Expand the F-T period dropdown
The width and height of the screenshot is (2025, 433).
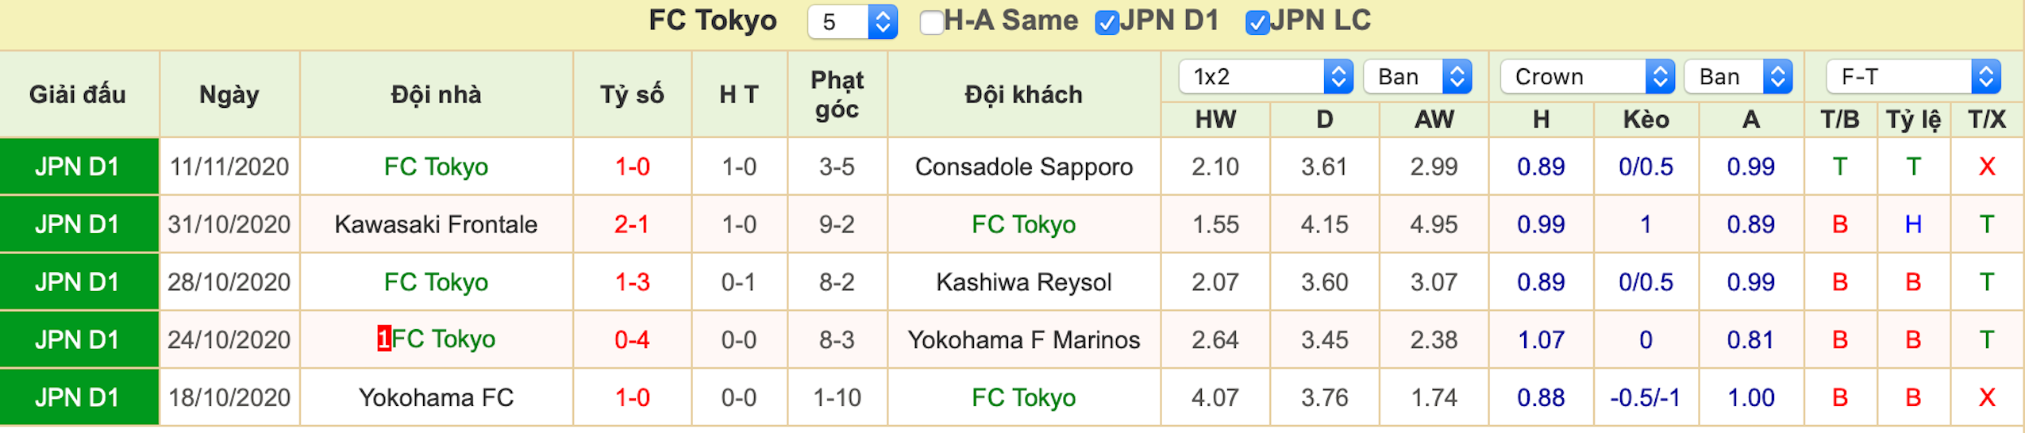click(x=1914, y=77)
